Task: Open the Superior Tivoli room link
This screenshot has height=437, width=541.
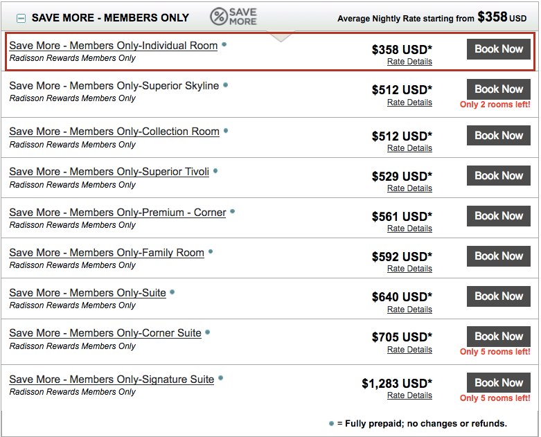Action: (x=109, y=172)
